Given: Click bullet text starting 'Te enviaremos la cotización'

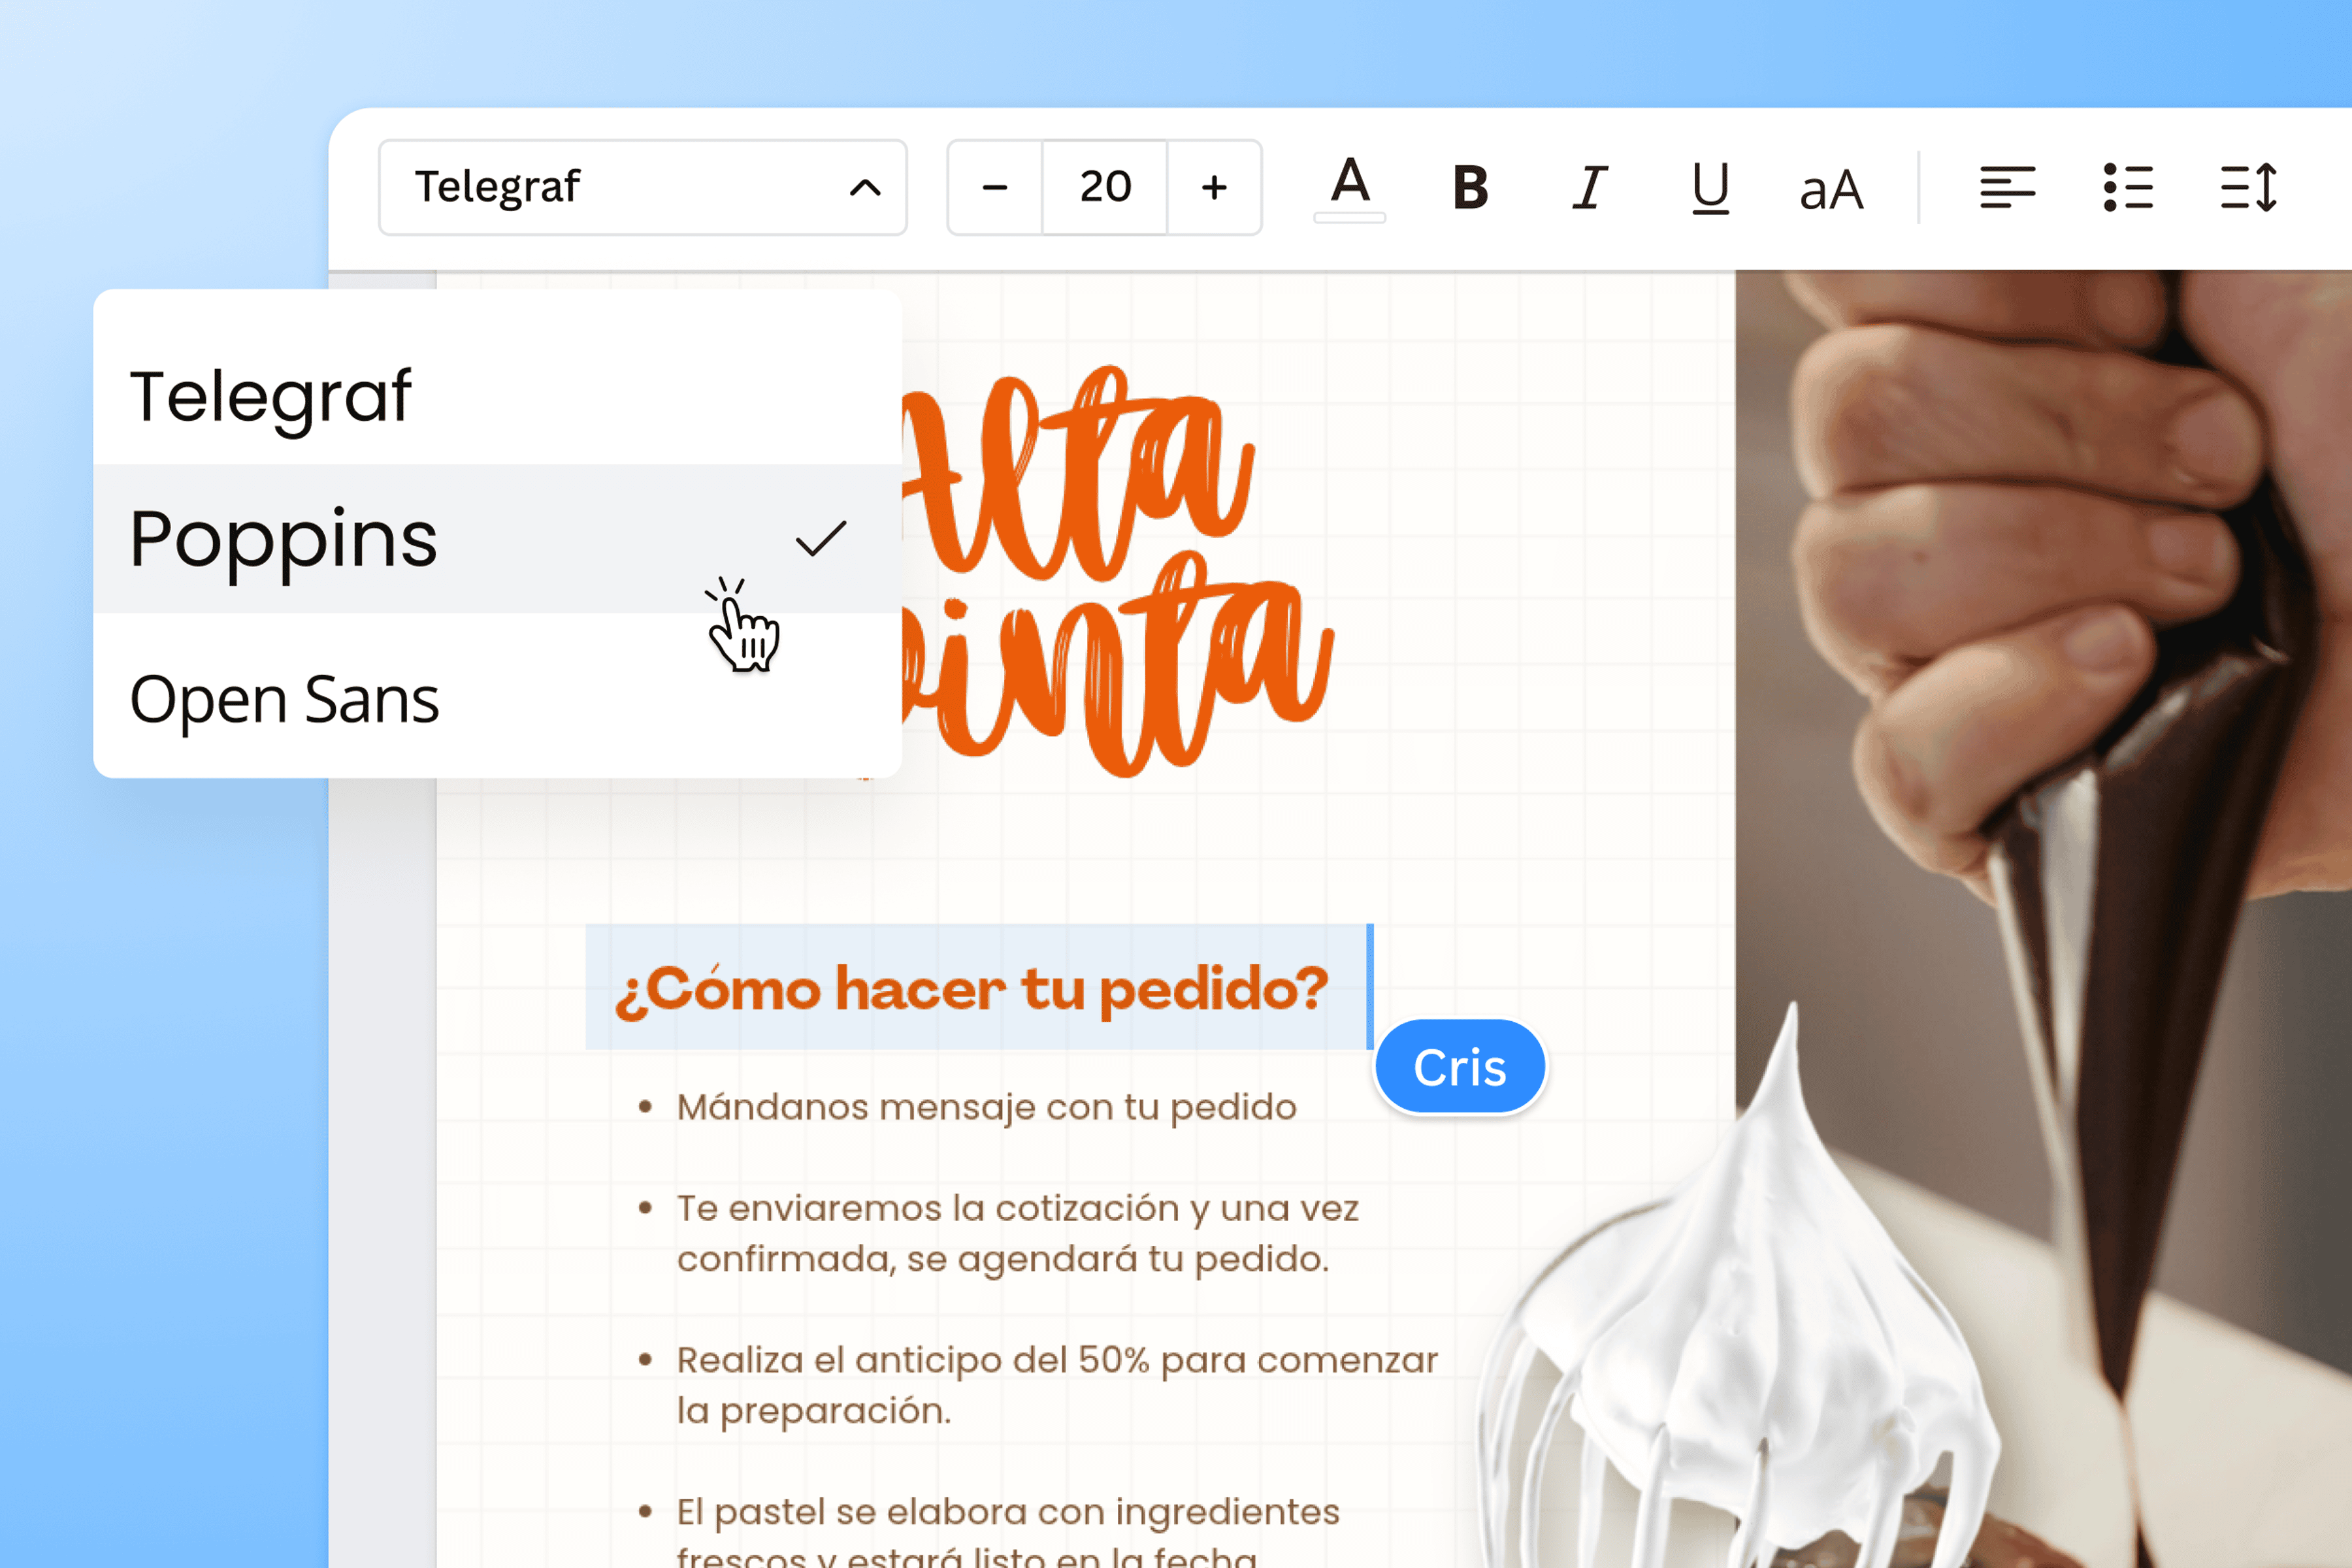Looking at the screenshot, I should pos(1017,1233).
